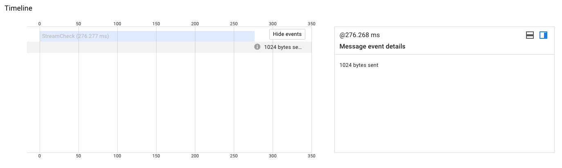This screenshot has height=168, width=562.
Task: Click the info icon beside 1024 bytes event
Action: click(257, 47)
